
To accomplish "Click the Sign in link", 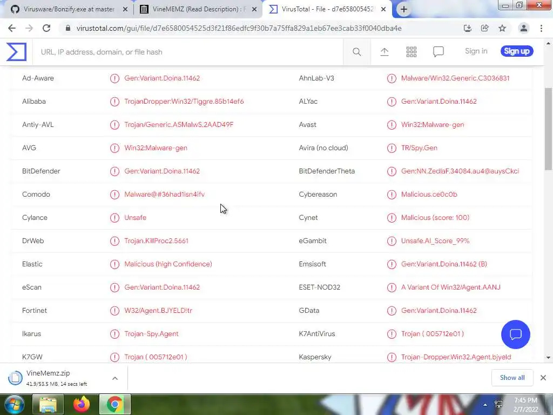I will (x=476, y=51).
